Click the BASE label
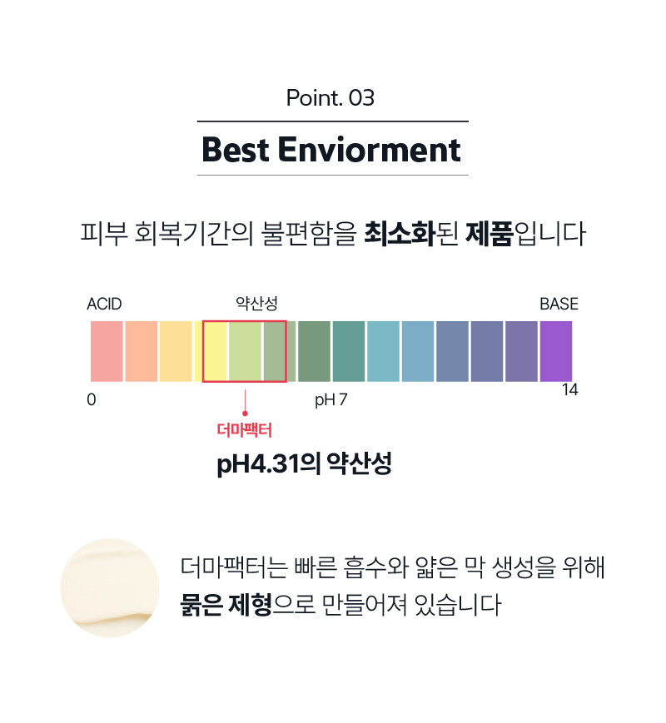This screenshot has width=666, height=723. coord(559,304)
